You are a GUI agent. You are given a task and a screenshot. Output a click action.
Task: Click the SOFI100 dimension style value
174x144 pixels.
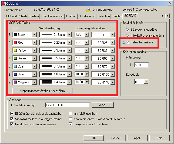[103, 74]
